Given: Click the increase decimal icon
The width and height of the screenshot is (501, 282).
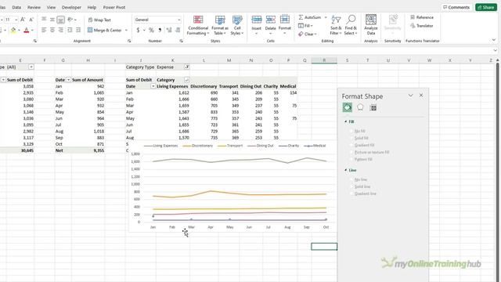Looking at the screenshot, I should [x=169, y=30].
